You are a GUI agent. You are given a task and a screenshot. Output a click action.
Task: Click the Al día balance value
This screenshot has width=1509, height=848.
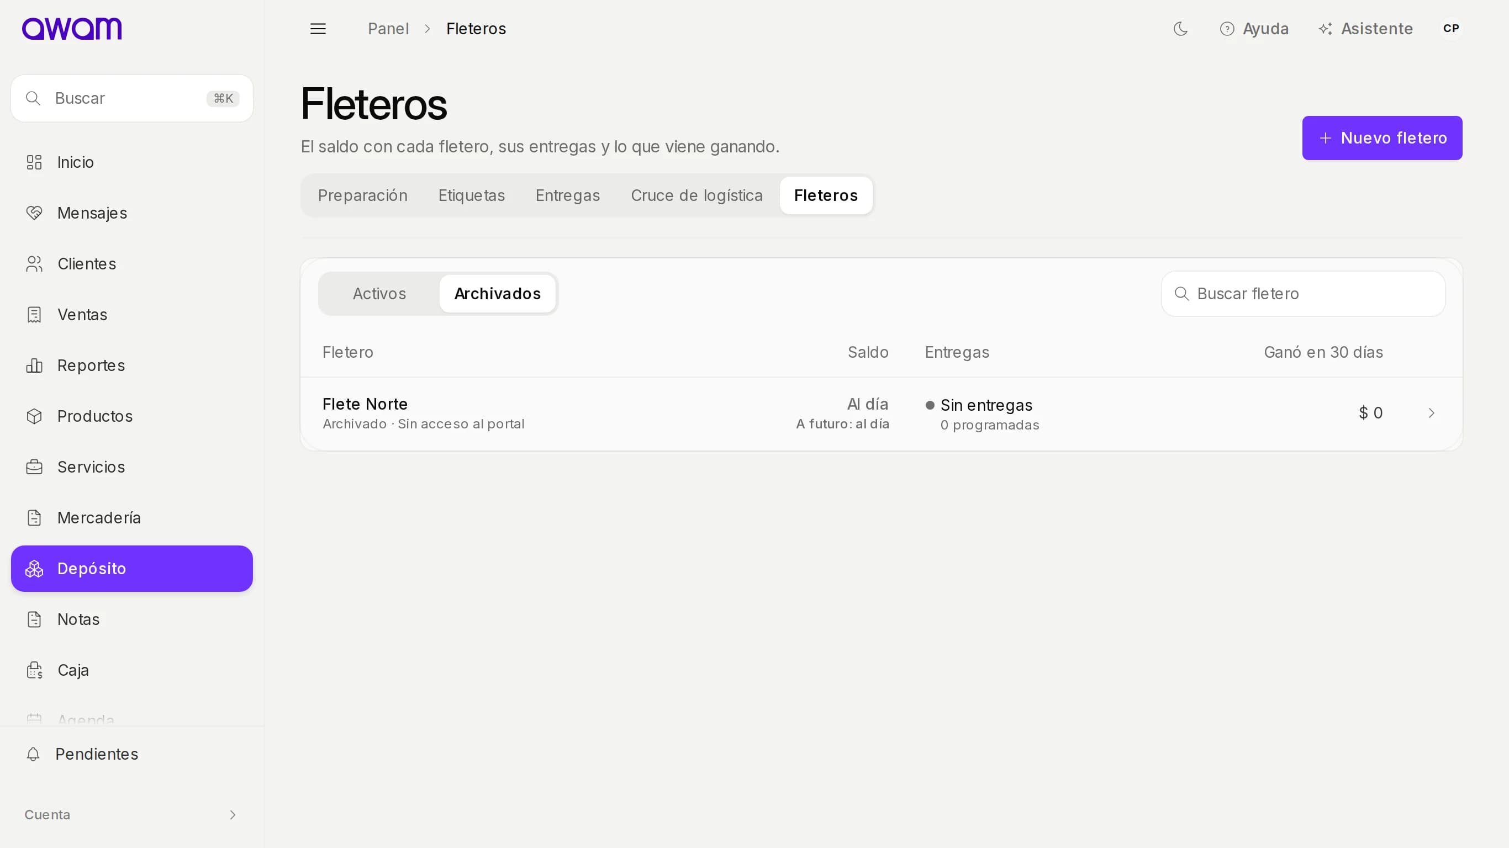(868, 404)
